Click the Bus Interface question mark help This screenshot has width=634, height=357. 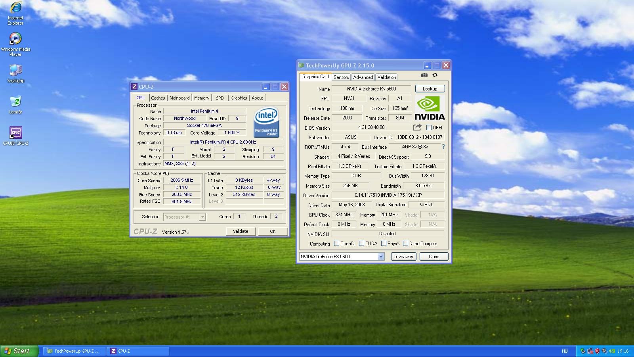[x=443, y=147]
